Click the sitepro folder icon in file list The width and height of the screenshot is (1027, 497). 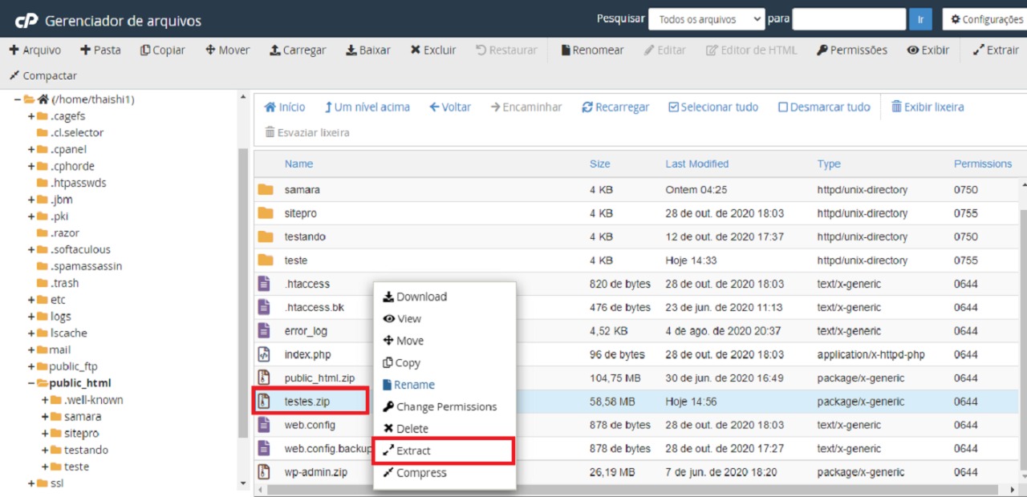click(266, 213)
